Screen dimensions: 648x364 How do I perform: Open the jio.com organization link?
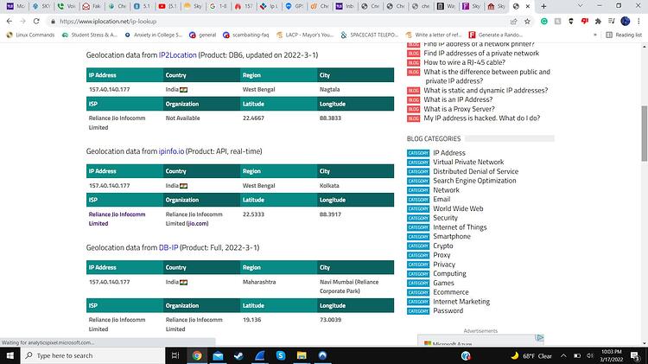coord(197,223)
